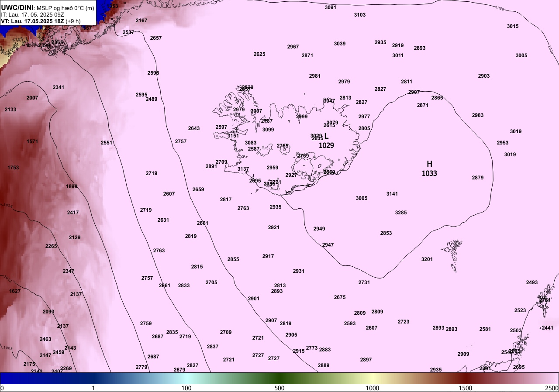
Task: Click the height value '2493'
Action: coord(532,282)
